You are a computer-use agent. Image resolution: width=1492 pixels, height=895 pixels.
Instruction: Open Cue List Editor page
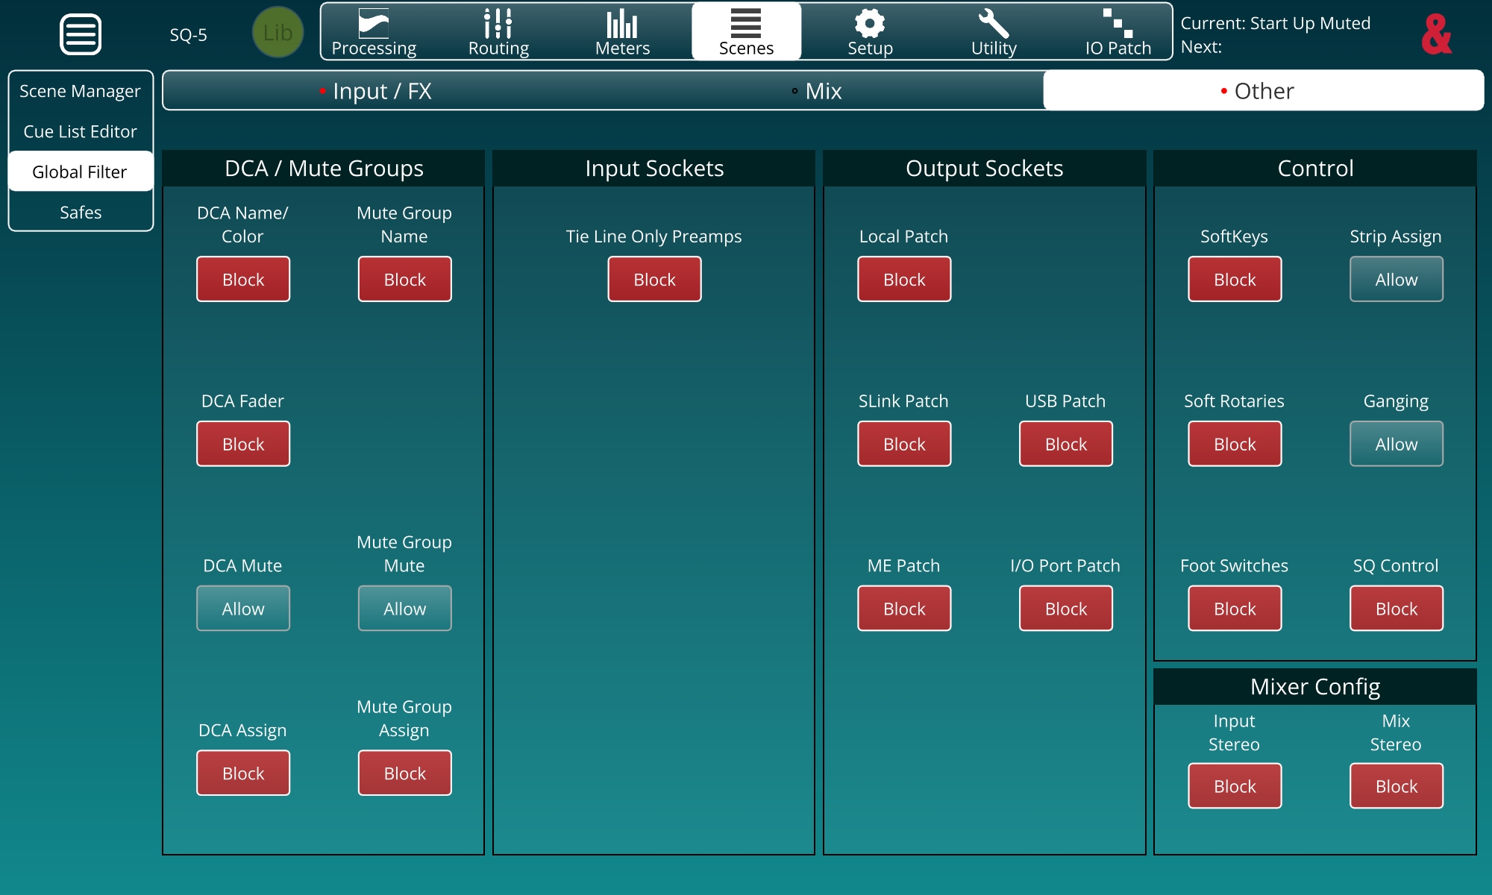(x=80, y=131)
